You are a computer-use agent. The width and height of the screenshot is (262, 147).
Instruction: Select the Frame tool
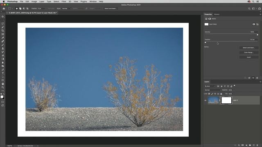click(3, 34)
